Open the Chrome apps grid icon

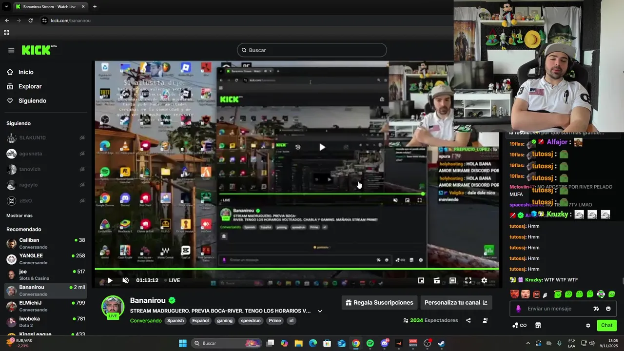[6, 33]
